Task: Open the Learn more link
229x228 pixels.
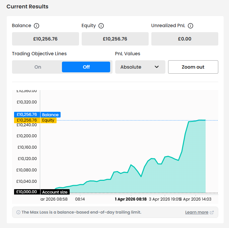Action: (197, 212)
